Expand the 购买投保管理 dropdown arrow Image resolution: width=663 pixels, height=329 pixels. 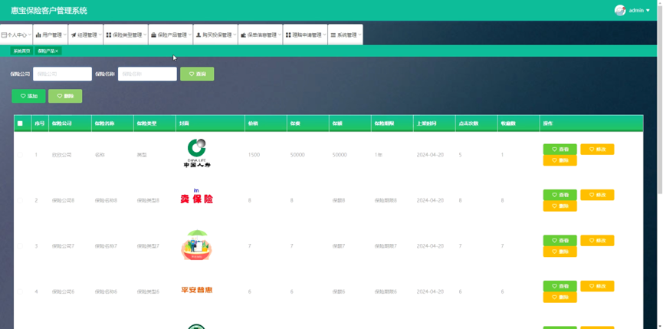235,35
